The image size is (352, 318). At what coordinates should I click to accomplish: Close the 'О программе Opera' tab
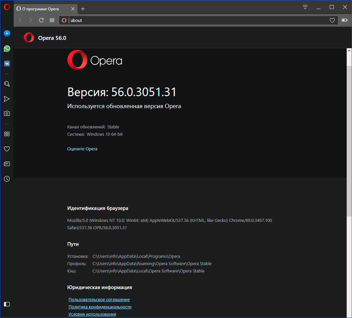(x=73, y=9)
